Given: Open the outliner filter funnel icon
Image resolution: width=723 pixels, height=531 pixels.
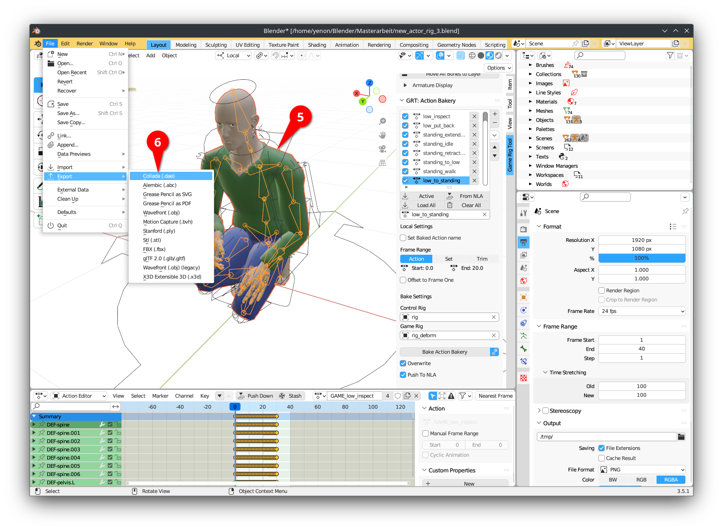Looking at the screenshot, I should 670,55.
